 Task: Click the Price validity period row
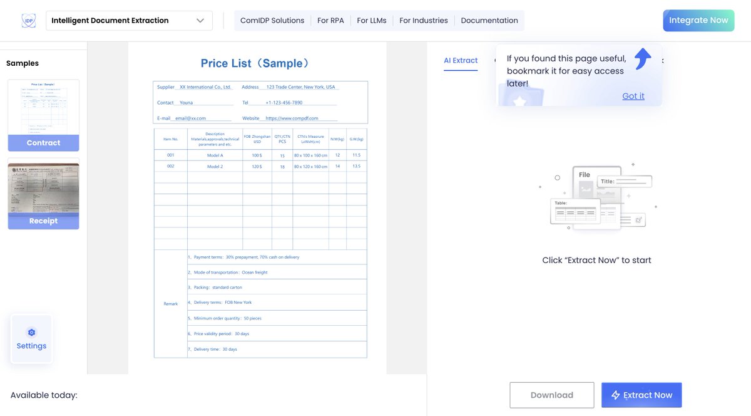click(277, 333)
